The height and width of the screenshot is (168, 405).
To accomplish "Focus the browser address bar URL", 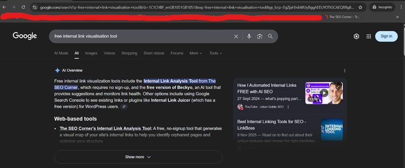I will tap(197, 7).
